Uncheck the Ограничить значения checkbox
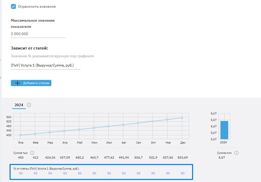 [x=13, y=7]
